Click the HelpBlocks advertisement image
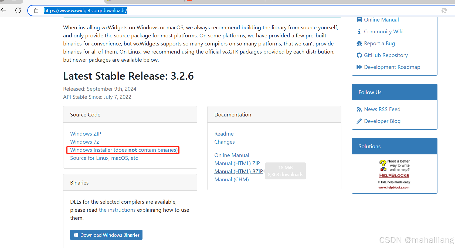455x248 pixels. point(394,174)
